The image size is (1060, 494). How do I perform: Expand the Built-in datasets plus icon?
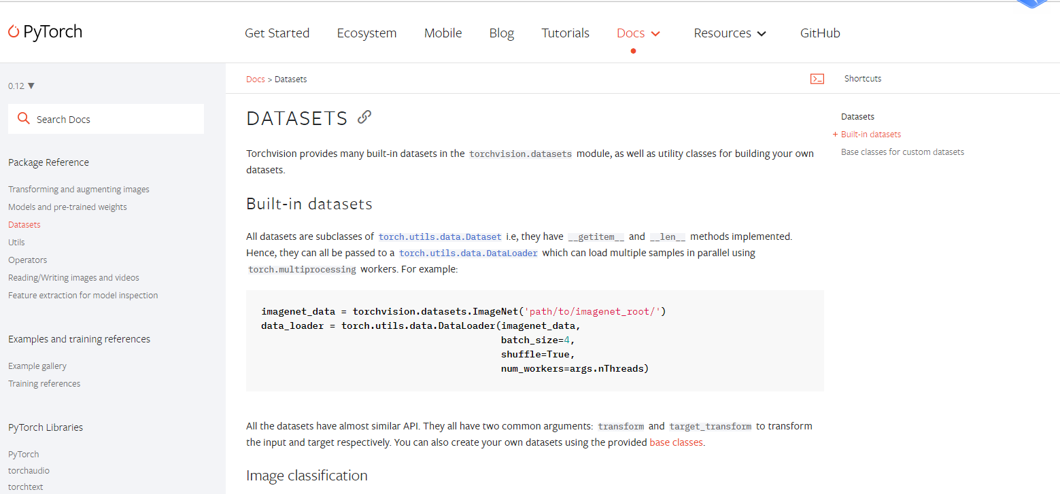pos(835,135)
